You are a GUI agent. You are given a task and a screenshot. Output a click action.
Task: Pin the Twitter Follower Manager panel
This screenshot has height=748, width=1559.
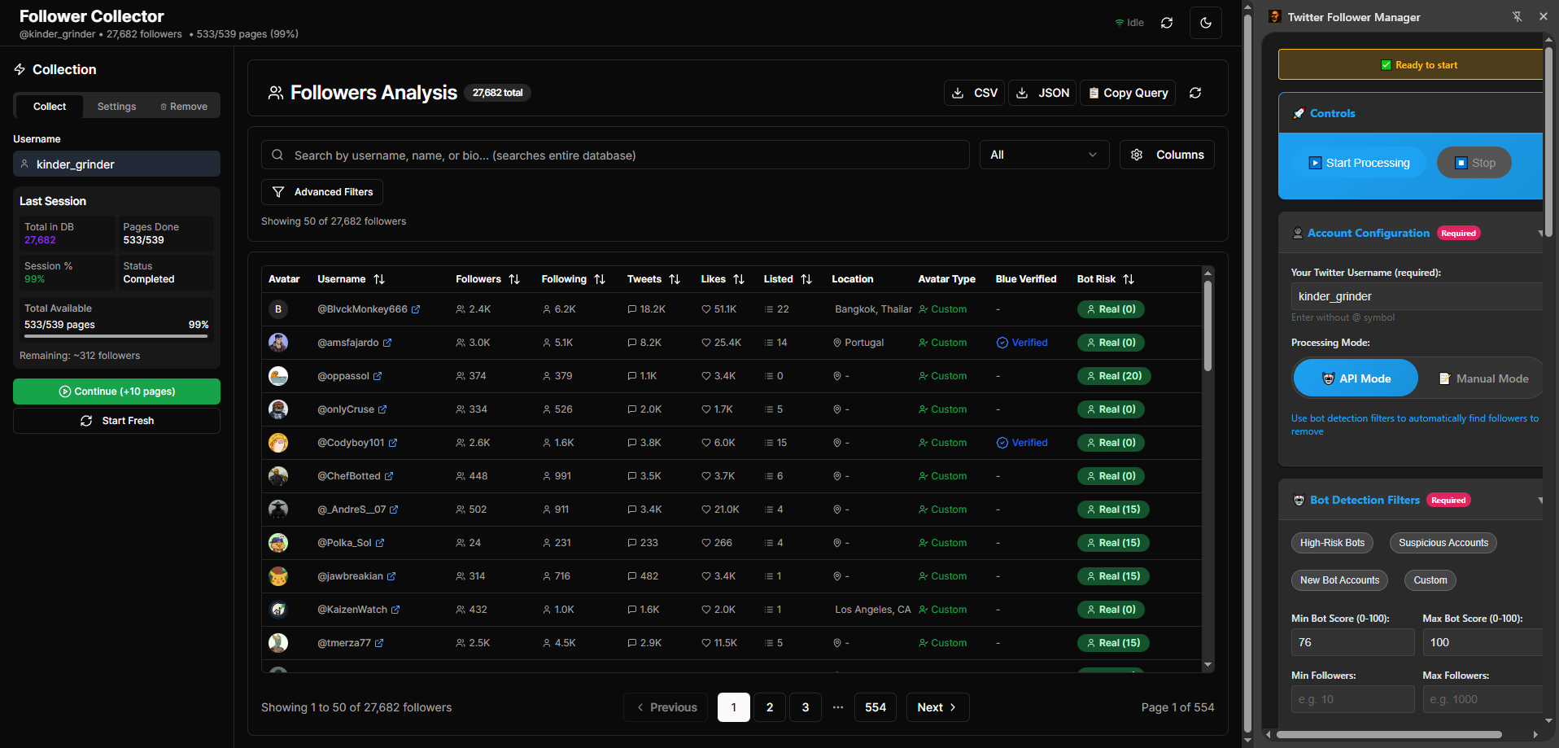(1517, 16)
